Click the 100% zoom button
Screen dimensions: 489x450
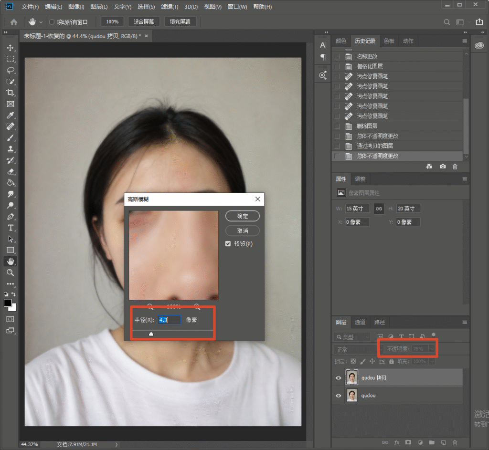pyautogui.click(x=112, y=22)
